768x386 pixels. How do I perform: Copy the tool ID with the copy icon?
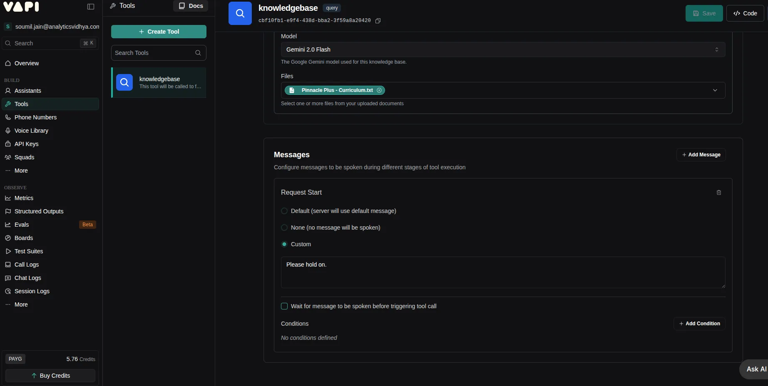point(378,21)
